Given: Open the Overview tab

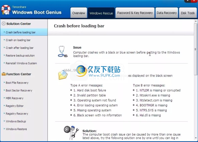Looking at the screenshot, I should pos(79,13).
